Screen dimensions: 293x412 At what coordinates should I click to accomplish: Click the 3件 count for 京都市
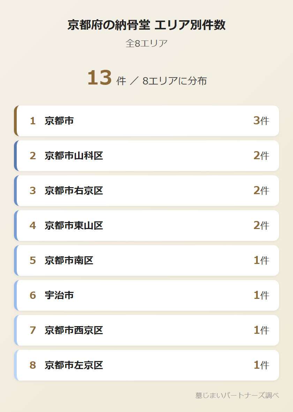(x=261, y=121)
